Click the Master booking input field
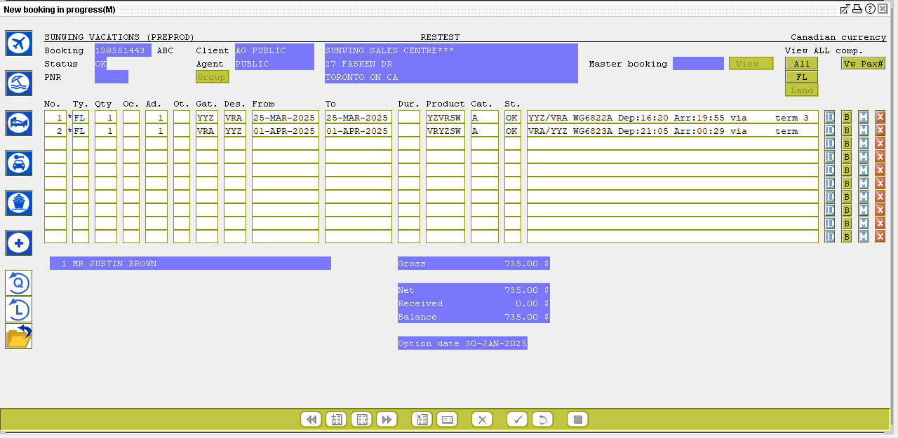 point(698,64)
